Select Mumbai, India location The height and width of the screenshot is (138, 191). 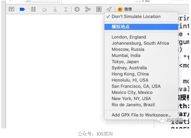coord(141,55)
